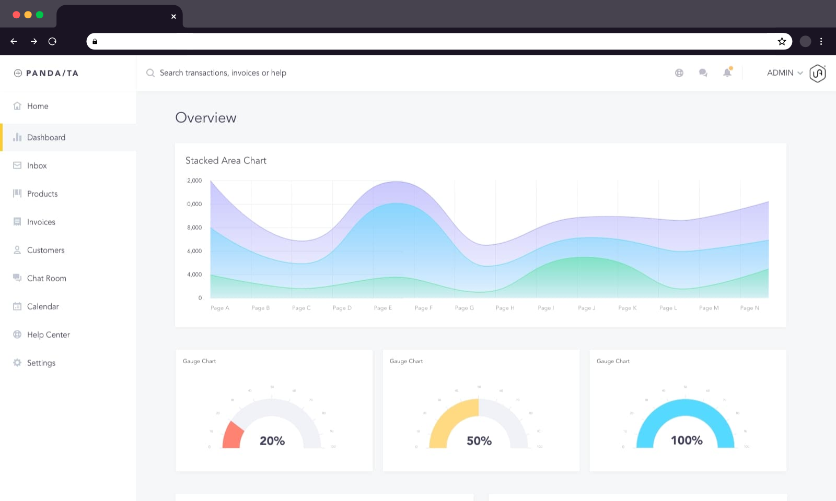836x501 pixels.
Task: Click the globe icon in top bar
Action: (x=679, y=73)
